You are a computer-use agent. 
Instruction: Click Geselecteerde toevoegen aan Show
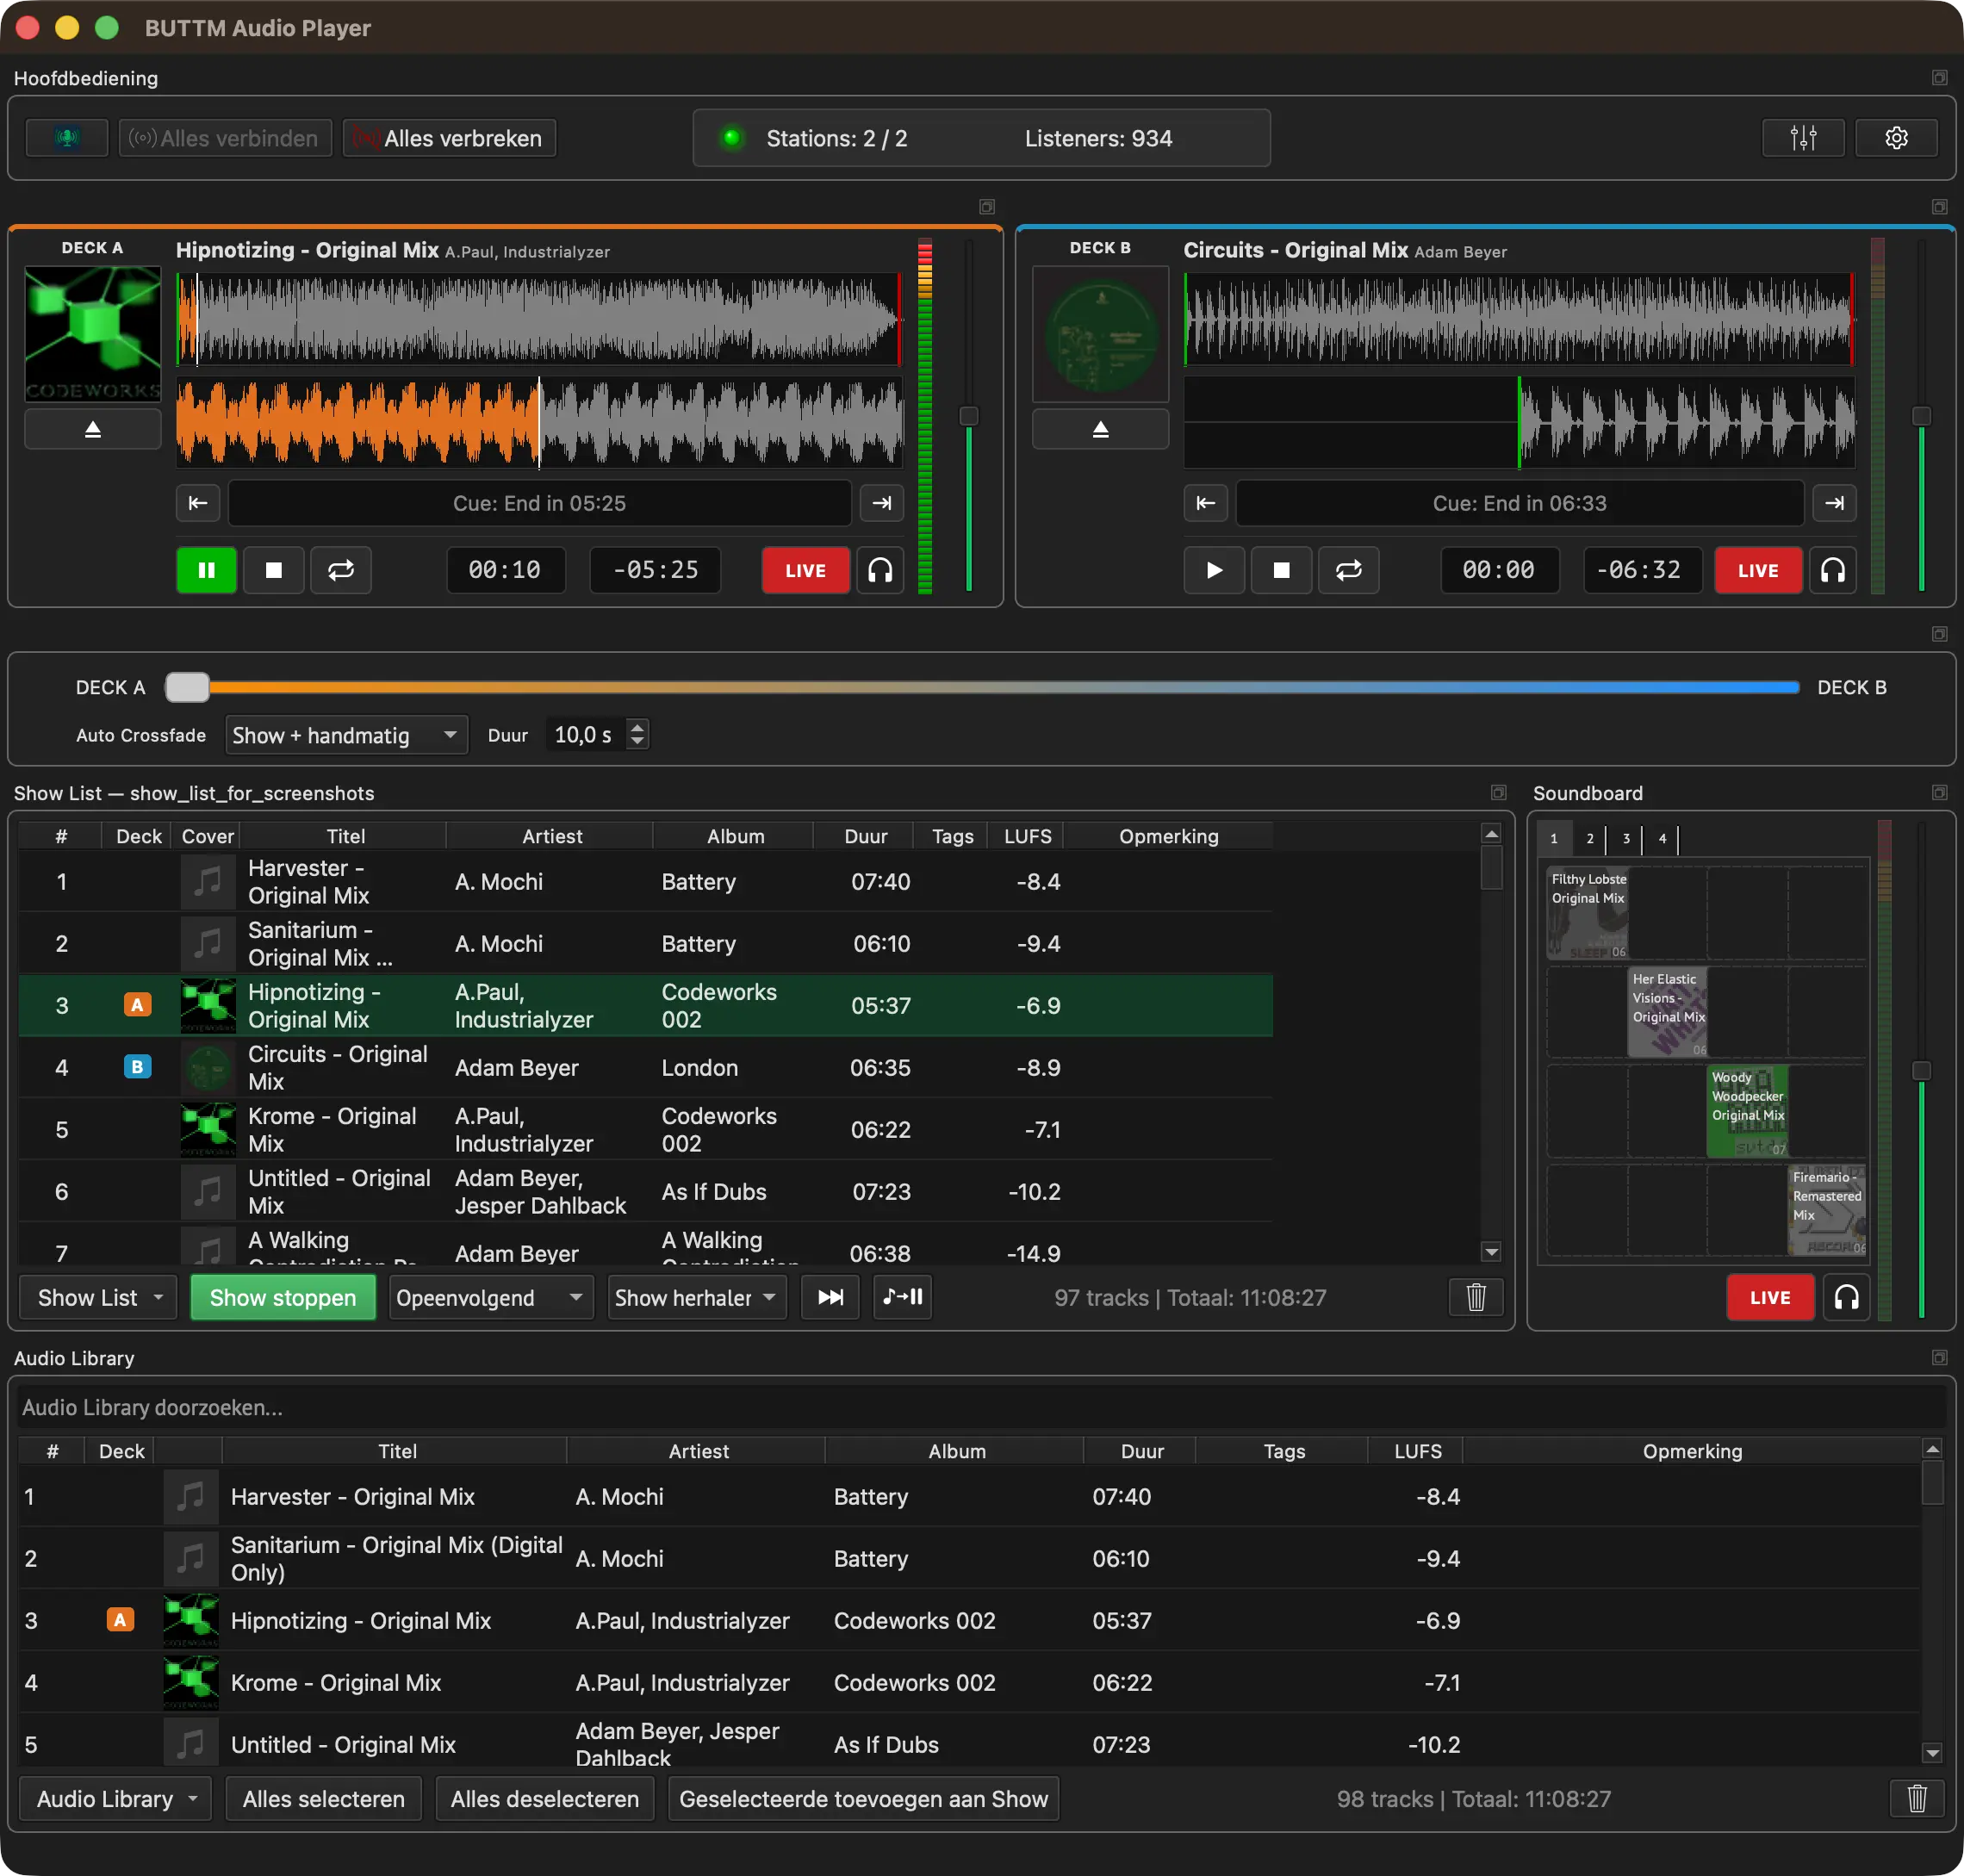[863, 1799]
